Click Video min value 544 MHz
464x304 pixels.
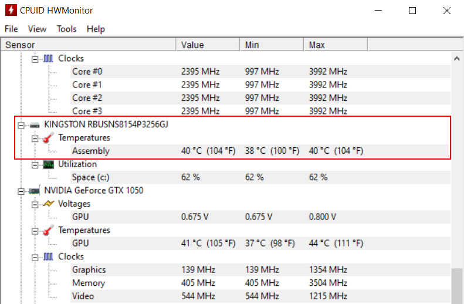(x=262, y=296)
